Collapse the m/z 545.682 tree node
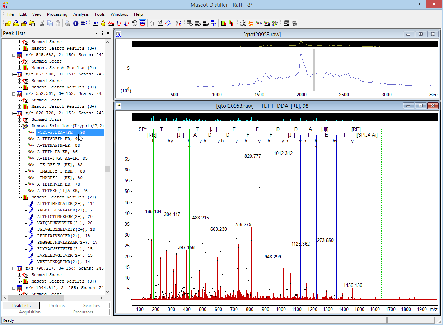The height and width of the screenshot is (325, 443). click(14, 55)
